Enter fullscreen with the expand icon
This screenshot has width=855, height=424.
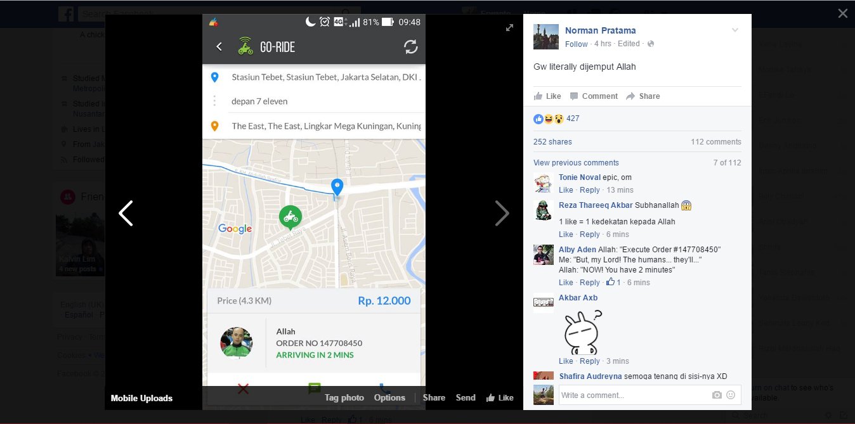tap(509, 28)
